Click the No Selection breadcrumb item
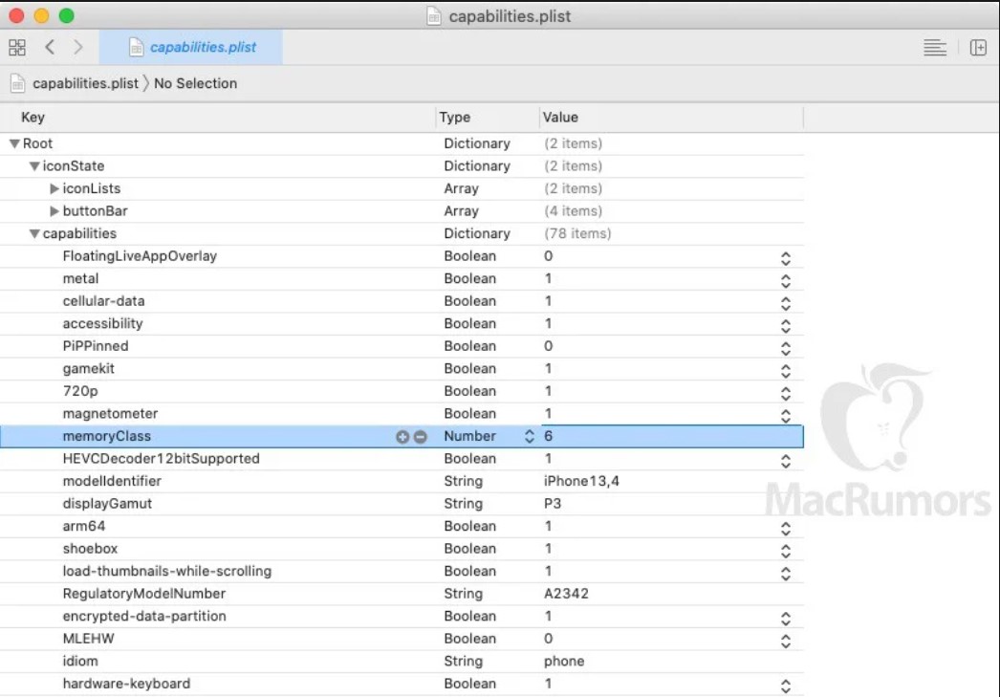Viewport: 1000px width, 697px height. coord(195,83)
